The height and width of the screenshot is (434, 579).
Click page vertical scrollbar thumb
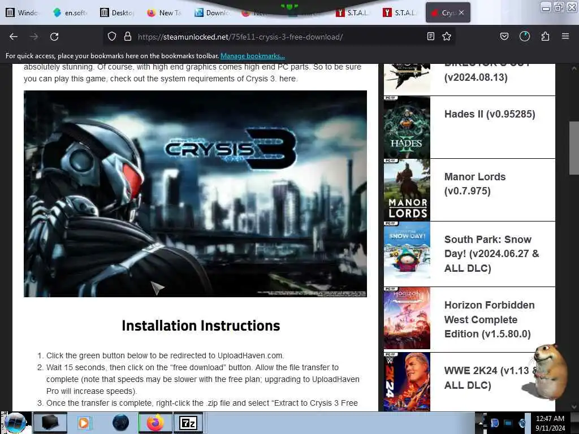[x=574, y=147]
